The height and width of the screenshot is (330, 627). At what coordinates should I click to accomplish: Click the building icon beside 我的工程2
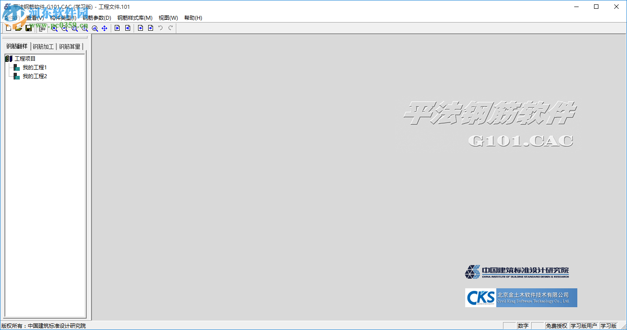17,76
